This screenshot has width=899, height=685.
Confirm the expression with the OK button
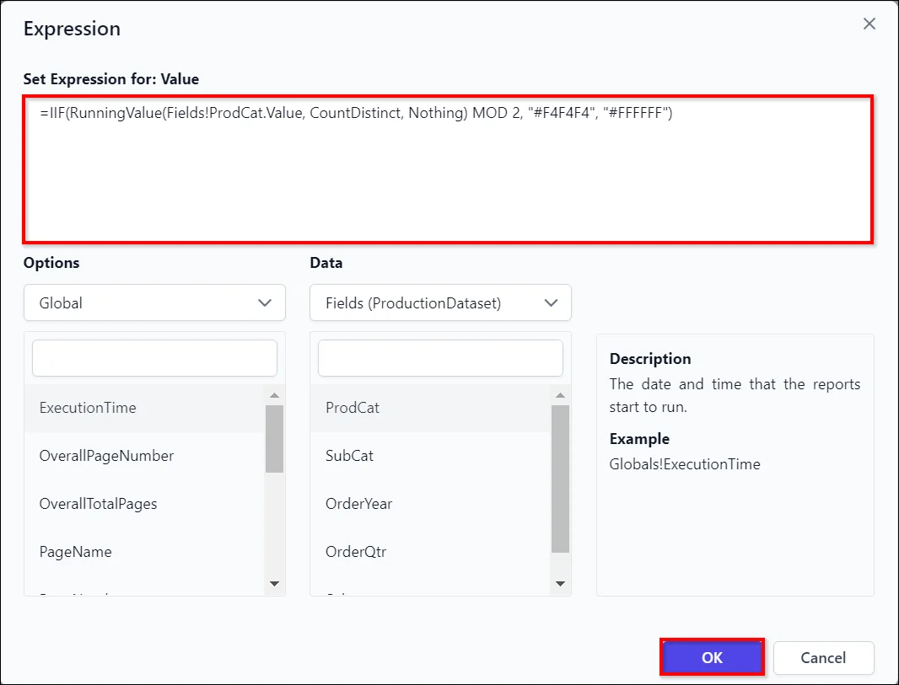[711, 658]
